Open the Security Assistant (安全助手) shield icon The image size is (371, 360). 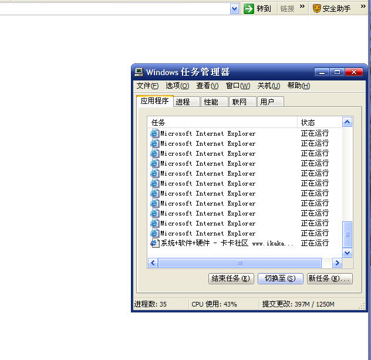pyautogui.click(x=317, y=9)
